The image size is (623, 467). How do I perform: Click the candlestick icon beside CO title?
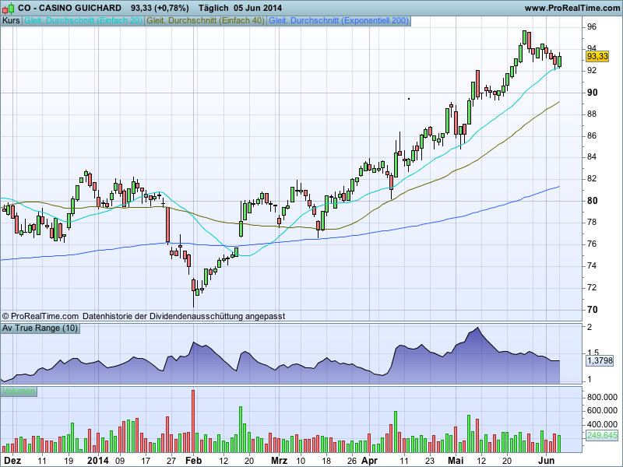8,8
